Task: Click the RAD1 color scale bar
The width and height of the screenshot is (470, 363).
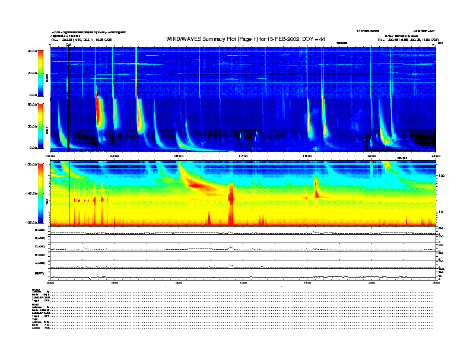Action: coord(40,126)
